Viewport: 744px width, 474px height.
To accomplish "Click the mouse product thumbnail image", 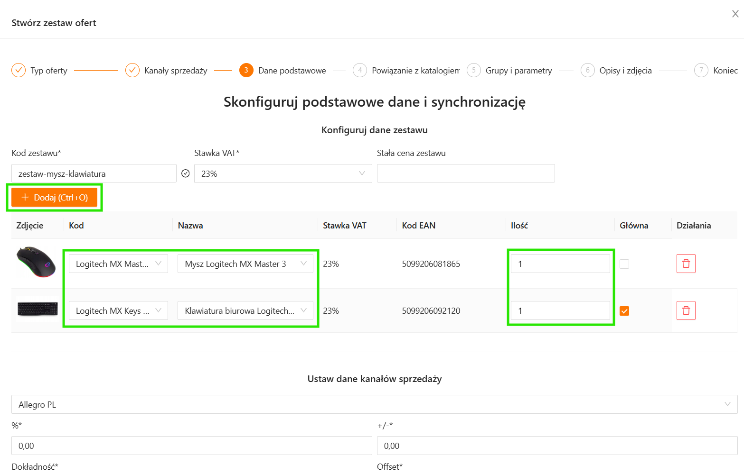I will (36, 262).
